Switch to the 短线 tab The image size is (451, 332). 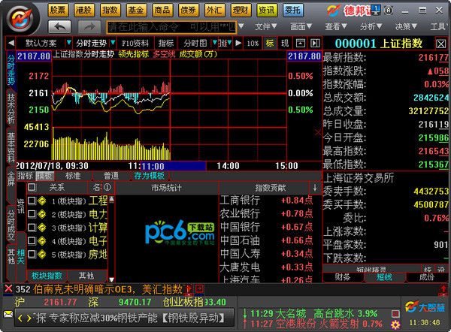click(384, 276)
